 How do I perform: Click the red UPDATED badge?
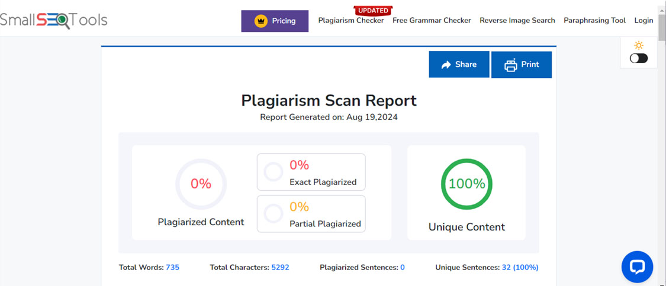pyautogui.click(x=373, y=10)
